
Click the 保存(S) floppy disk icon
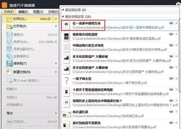(9, 35)
